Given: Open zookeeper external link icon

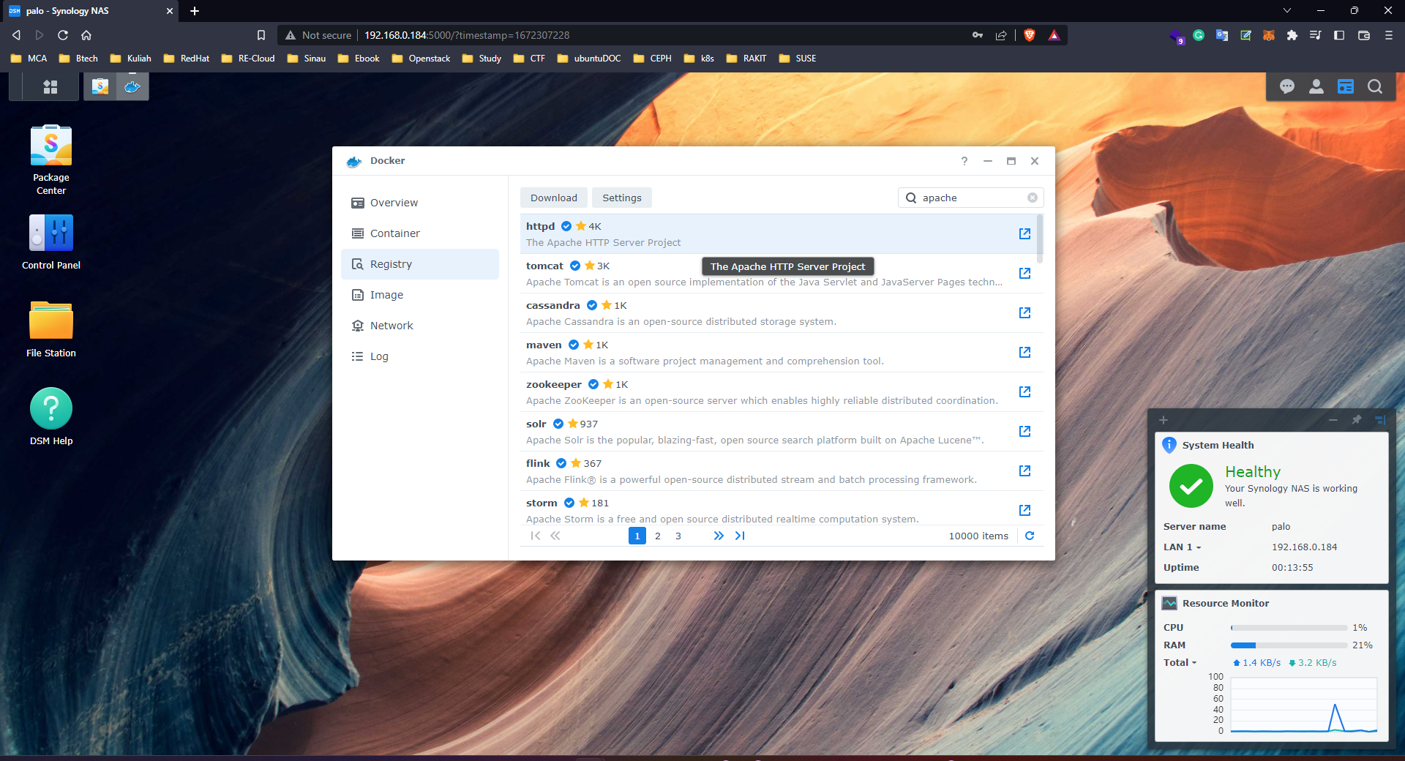Looking at the screenshot, I should [x=1024, y=391].
